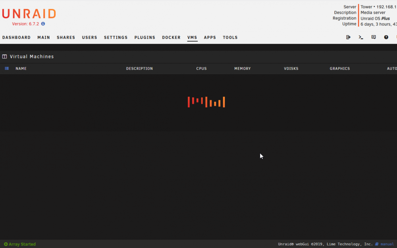Click the NAME column header

(x=21, y=69)
